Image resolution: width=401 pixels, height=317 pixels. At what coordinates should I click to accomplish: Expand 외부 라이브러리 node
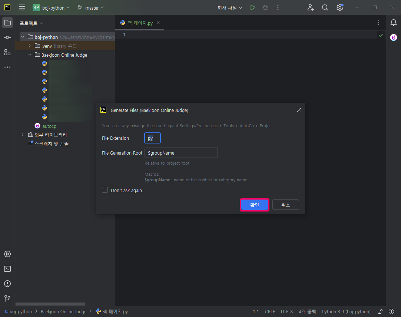pyautogui.click(x=23, y=135)
